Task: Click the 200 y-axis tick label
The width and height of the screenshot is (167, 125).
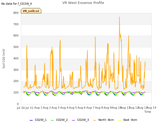Action: 16,81
